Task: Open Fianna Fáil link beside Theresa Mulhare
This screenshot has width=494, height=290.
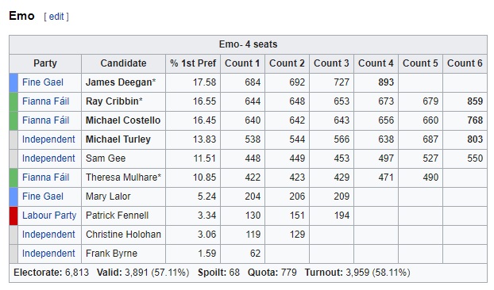Action: click(x=46, y=177)
